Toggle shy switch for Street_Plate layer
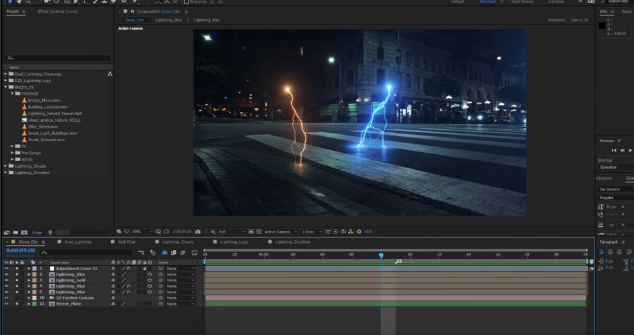Screen dimensions: 634x335 pyautogui.click(x=113, y=304)
